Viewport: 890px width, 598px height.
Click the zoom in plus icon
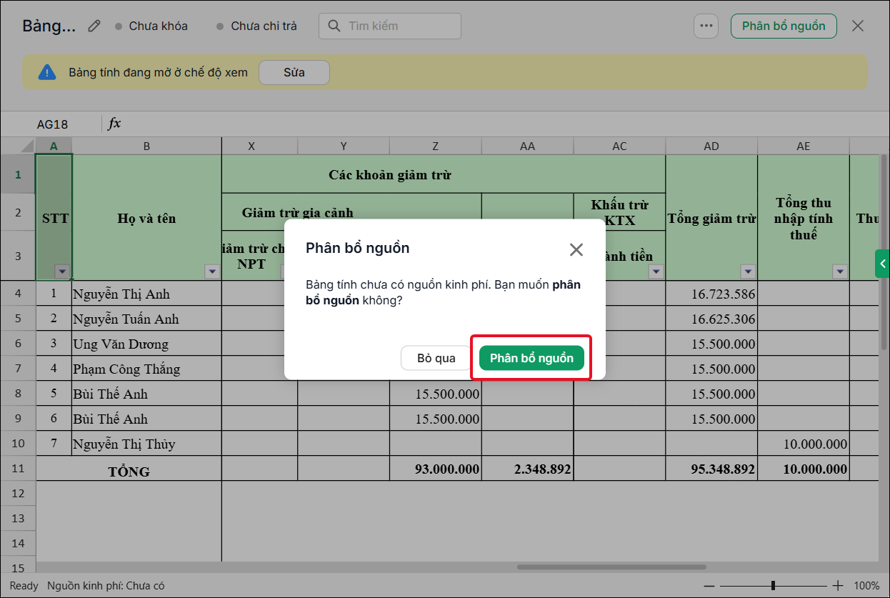click(x=839, y=585)
